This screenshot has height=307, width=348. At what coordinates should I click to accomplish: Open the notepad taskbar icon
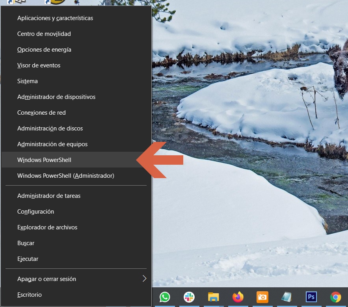pyautogui.click(x=287, y=297)
